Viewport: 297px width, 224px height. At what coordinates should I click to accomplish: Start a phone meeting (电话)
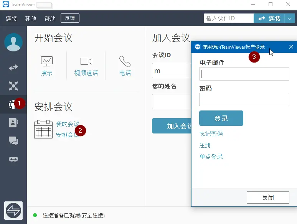click(125, 66)
